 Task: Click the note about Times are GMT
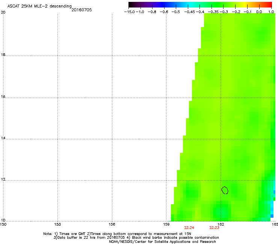point(117,234)
